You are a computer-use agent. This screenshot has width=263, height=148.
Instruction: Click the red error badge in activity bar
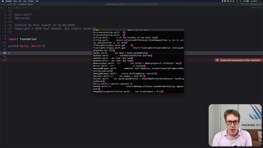155,4
